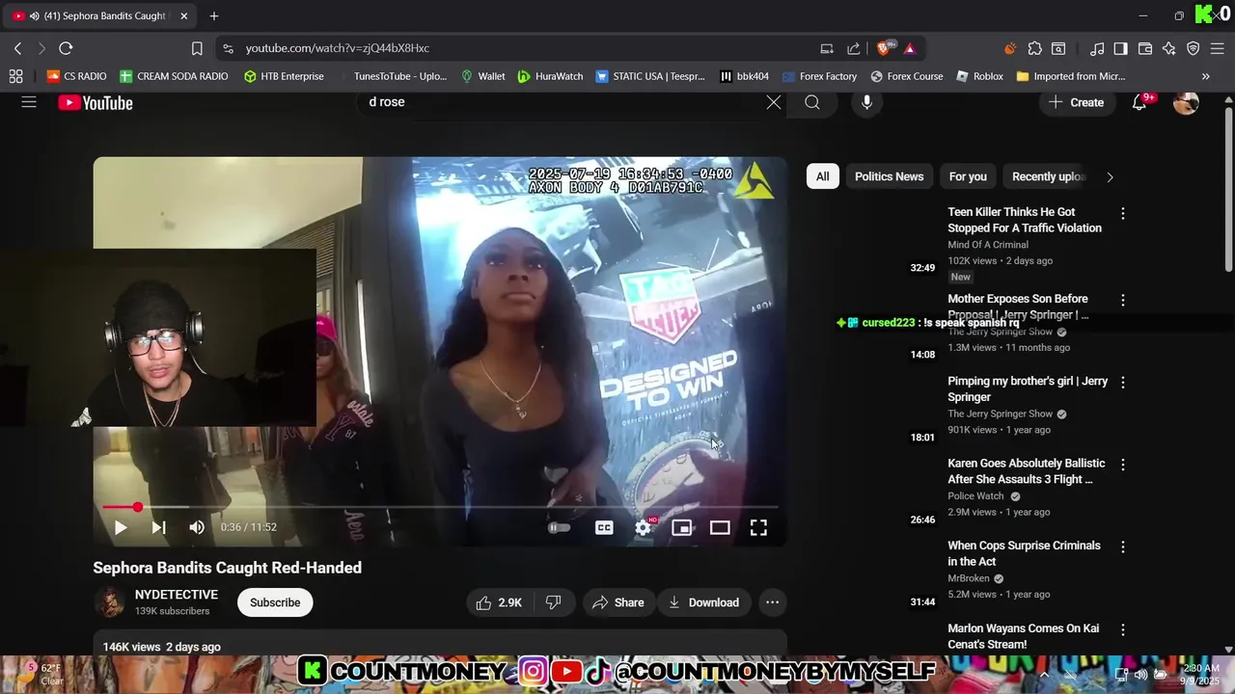Open the Brave VPN shield icon
Screen dimensions: 1235x694
click(x=1194, y=48)
